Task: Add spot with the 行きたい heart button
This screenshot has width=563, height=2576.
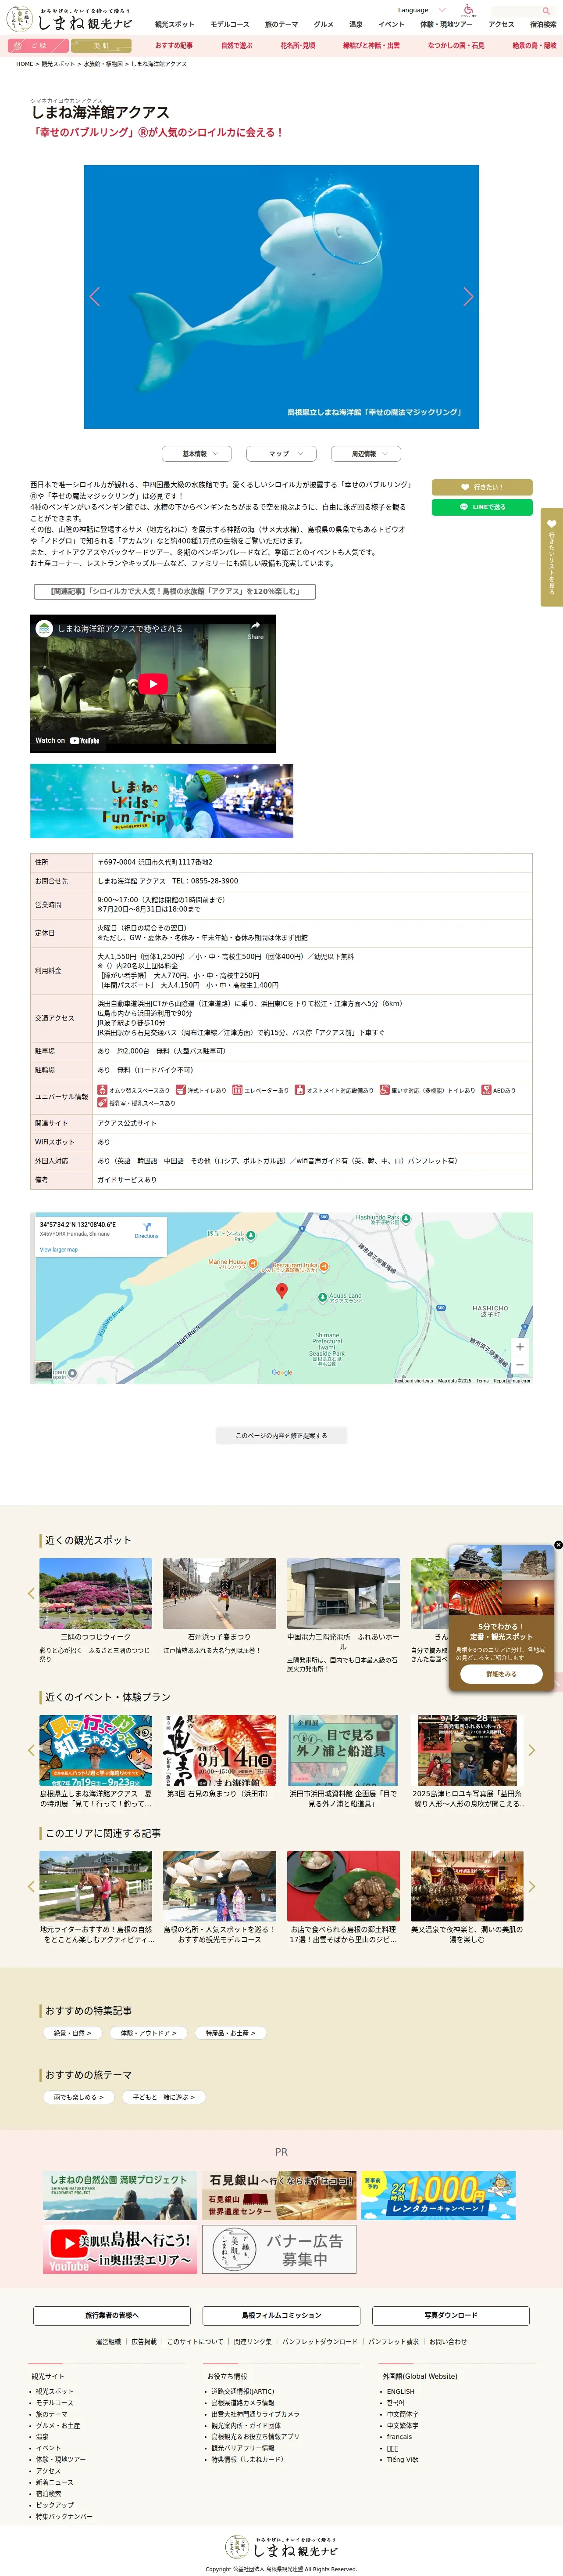Action: (482, 487)
